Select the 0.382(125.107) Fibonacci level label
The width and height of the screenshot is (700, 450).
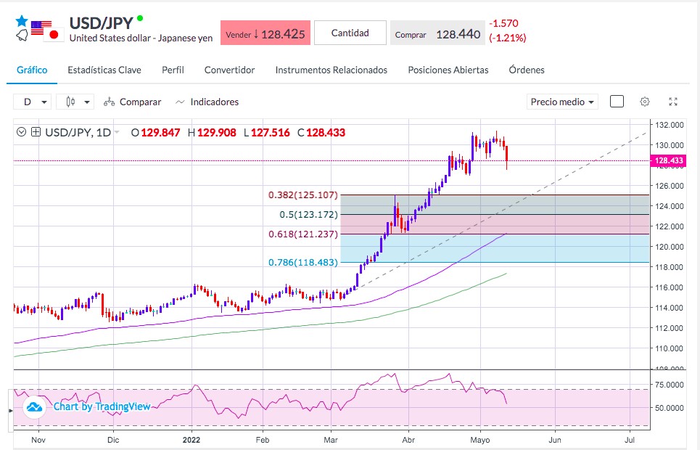303,195
